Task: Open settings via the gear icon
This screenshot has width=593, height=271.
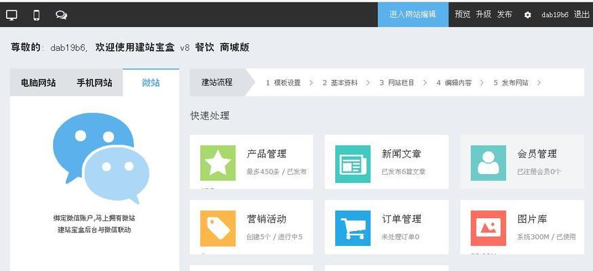Action: coord(528,15)
